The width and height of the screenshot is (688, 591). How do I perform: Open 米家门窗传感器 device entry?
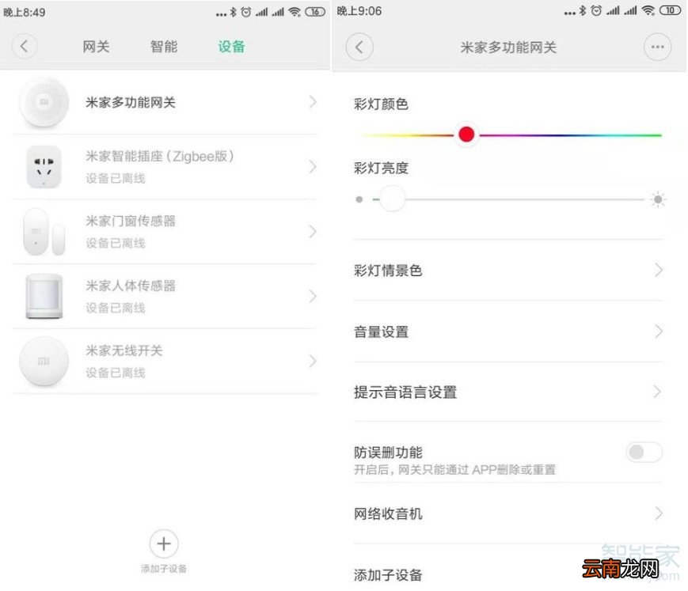pyautogui.click(x=165, y=232)
